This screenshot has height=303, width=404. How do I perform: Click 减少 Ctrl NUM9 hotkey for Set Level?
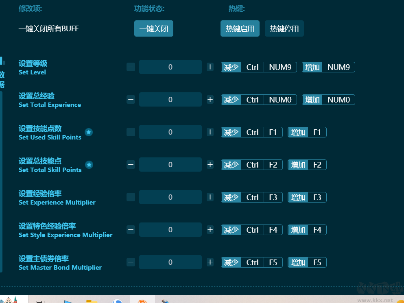(259, 67)
